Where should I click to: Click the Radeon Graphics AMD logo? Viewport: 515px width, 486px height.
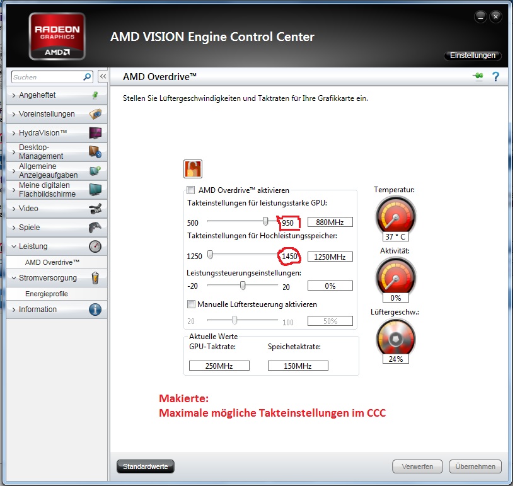click(57, 36)
